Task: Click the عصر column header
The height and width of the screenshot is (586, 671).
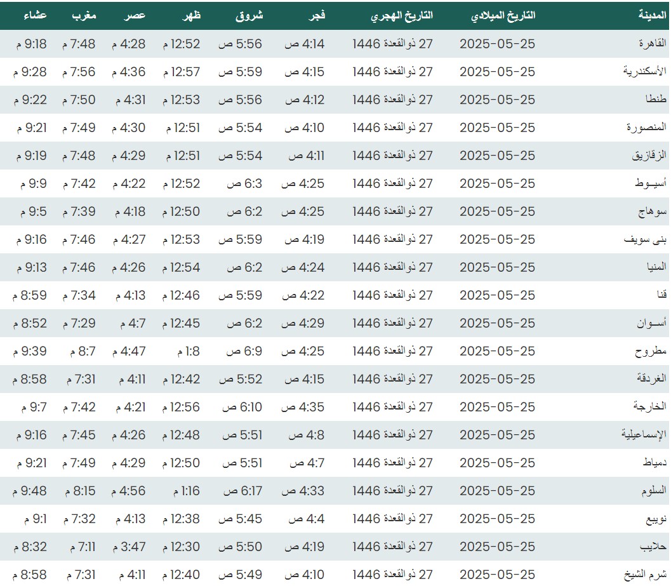Action: 136,16
